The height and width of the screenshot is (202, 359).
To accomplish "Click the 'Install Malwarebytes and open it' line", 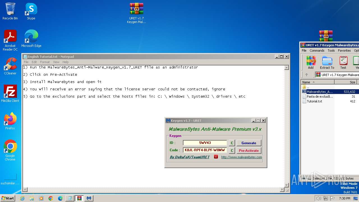I will tap(62, 82).
